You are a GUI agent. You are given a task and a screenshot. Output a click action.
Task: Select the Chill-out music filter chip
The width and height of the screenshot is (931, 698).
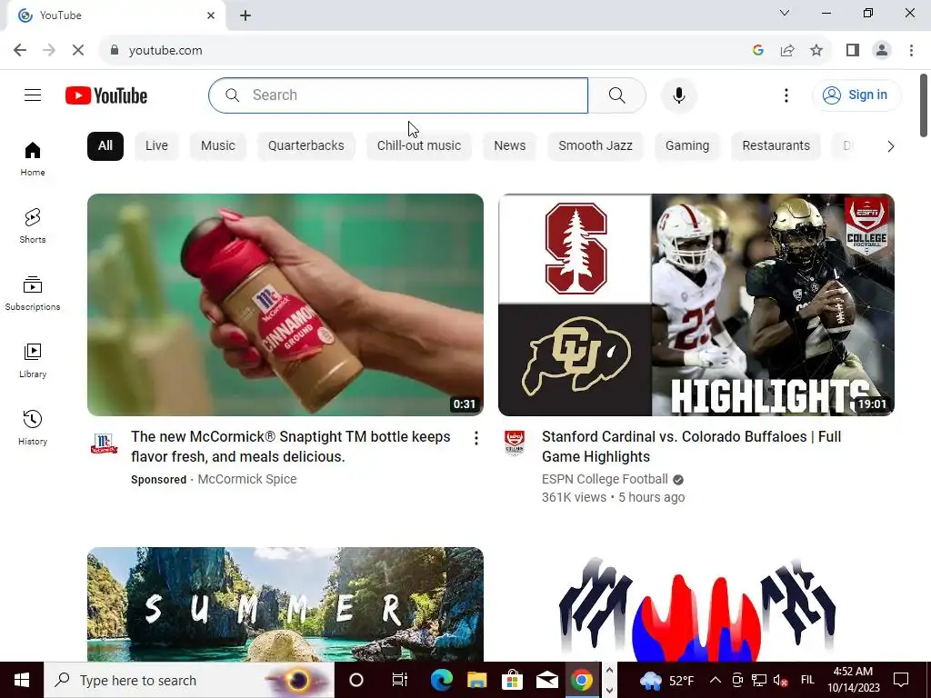[x=418, y=146]
